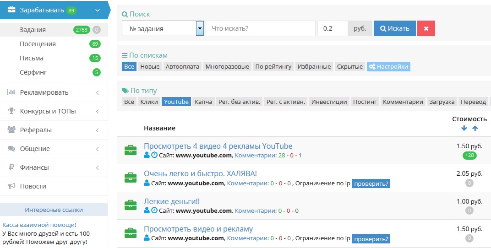Click the clock icon in Легкие деньги!! row
Image resolution: width=491 pixels, height=248 pixels.
point(154,210)
